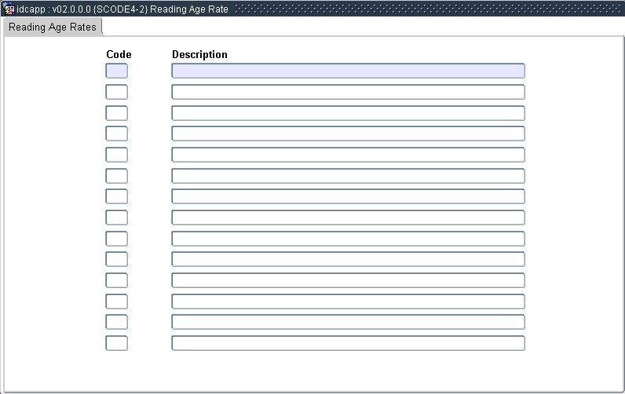625x394 pixels.
Task: Click the second row Description field
Action: [348, 92]
